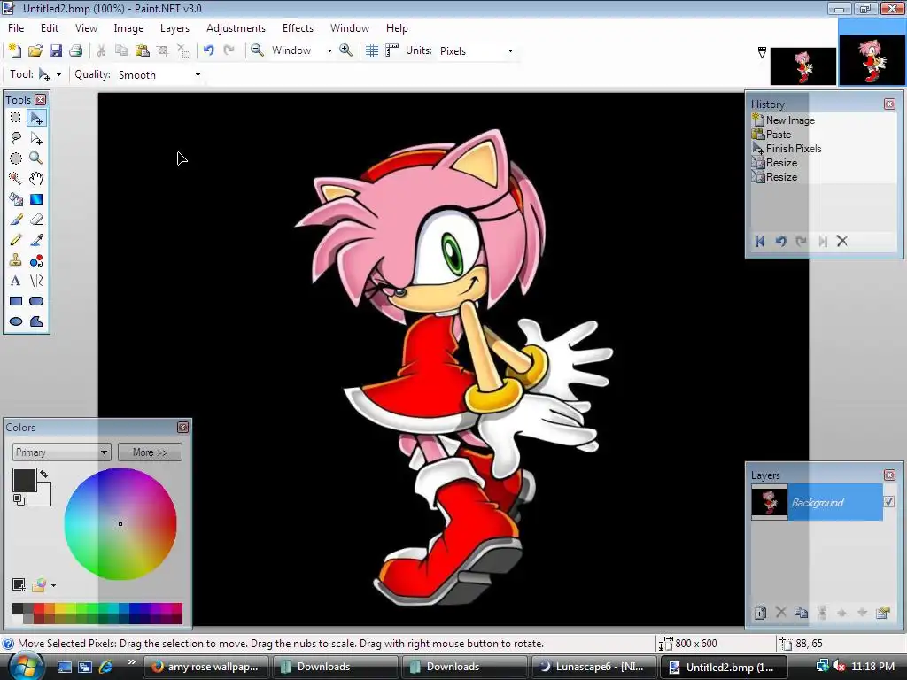
Task: Open the palette options dropdown arrow
Action: [x=54, y=586]
